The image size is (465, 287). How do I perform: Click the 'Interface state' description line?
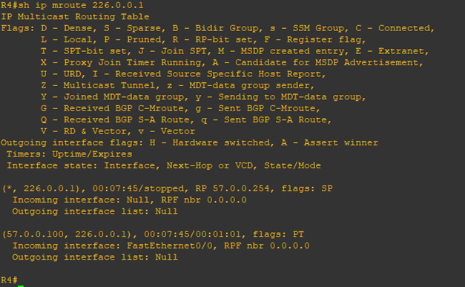click(164, 165)
